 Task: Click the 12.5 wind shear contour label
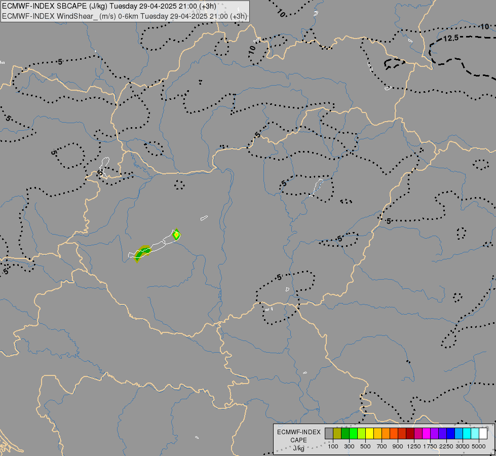pyautogui.click(x=451, y=39)
